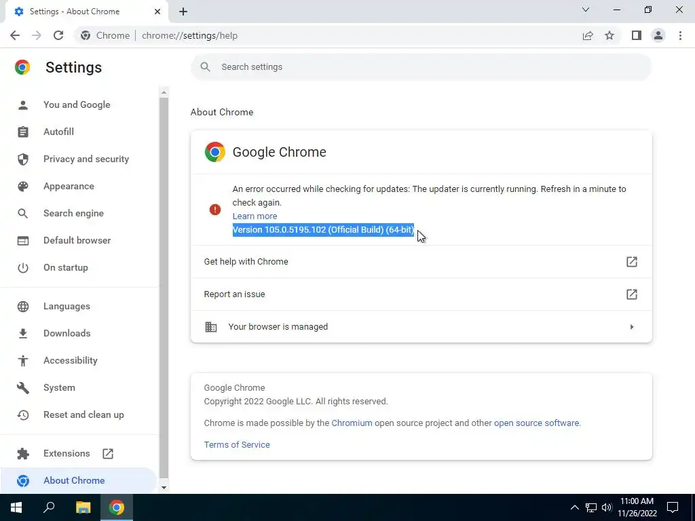This screenshot has width=695, height=521.
Task: Click the Learn more link
Action: point(255,216)
